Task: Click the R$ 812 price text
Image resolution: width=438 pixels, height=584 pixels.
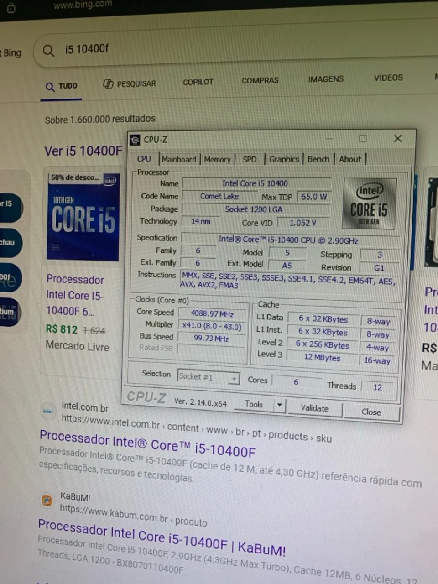Action: (x=62, y=329)
